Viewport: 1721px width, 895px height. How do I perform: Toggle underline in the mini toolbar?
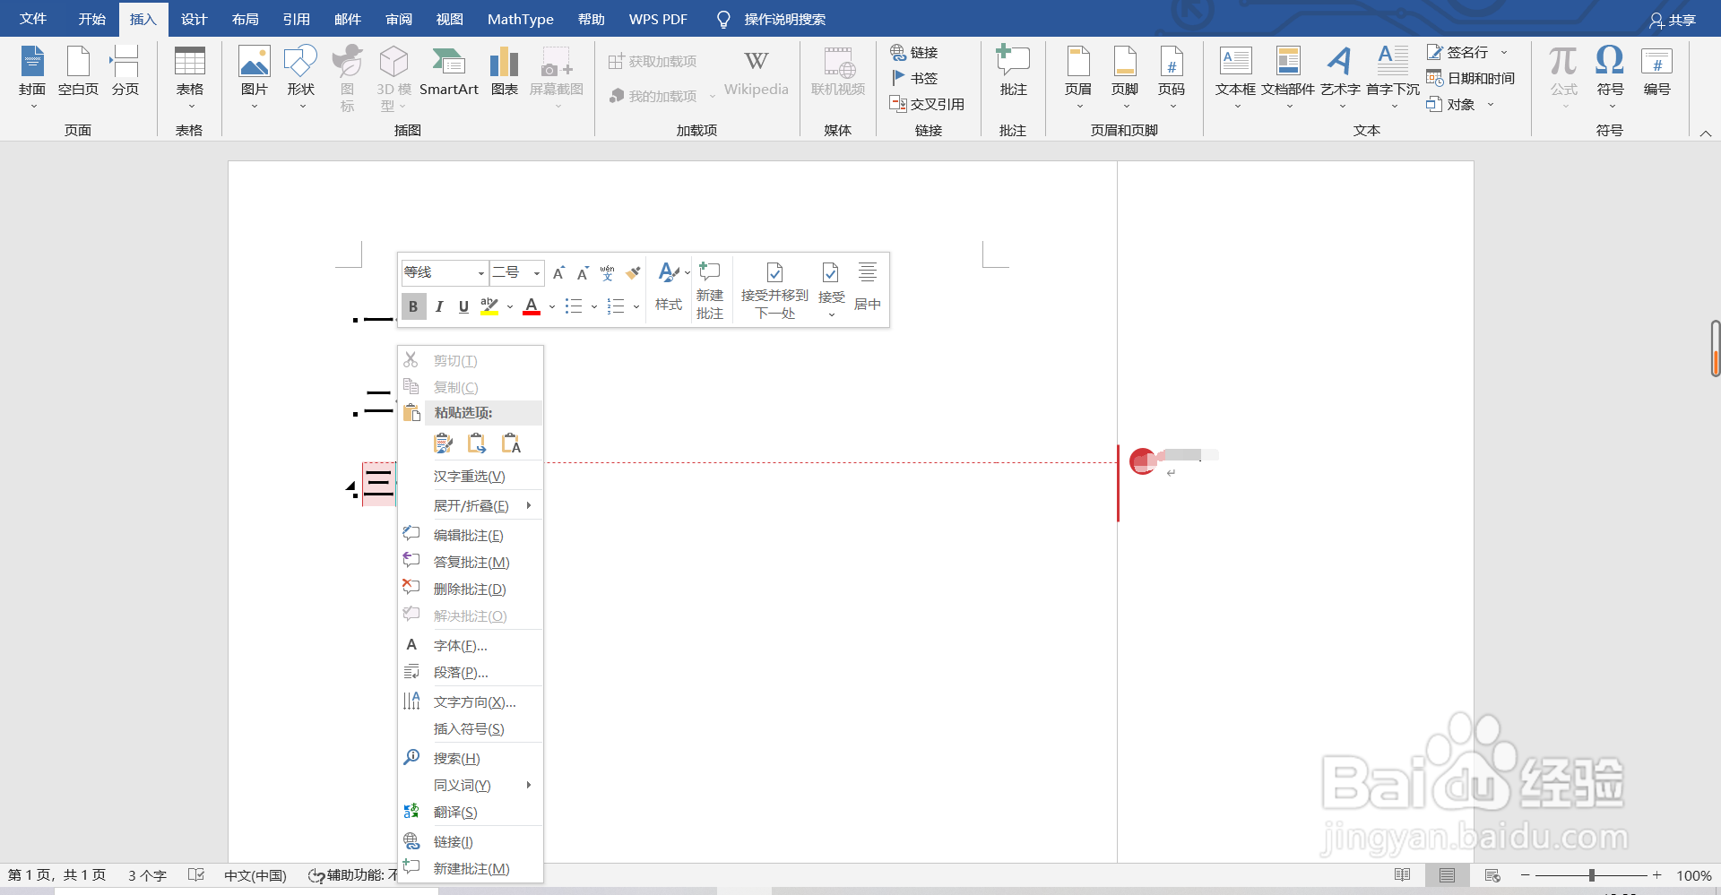coord(463,306)
